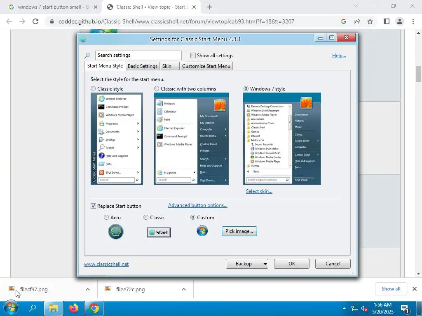The height and width of the screenshot is (316, 422).
Task: Bookmark this page with star icon
Action: [370, 21]
